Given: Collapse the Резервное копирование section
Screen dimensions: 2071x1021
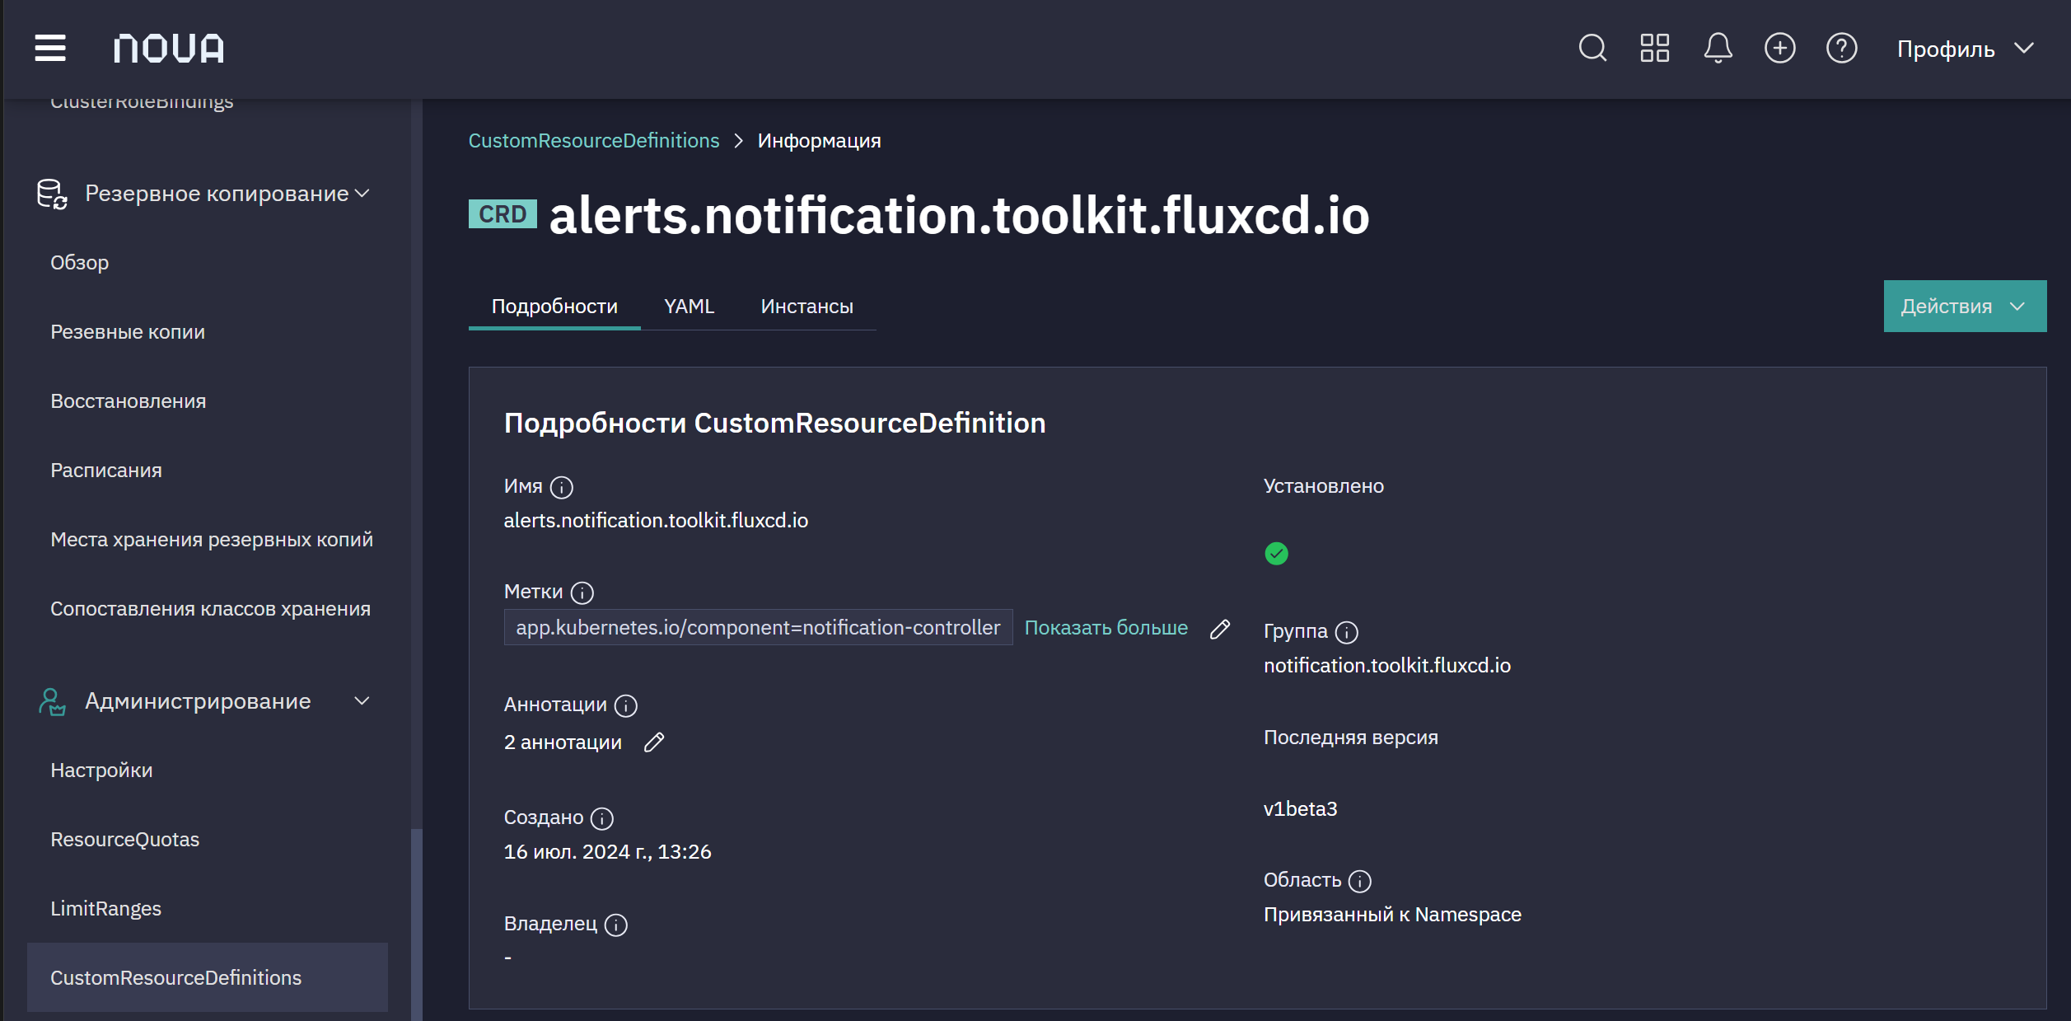Looking at the screenshot, I should pos(362,194).
